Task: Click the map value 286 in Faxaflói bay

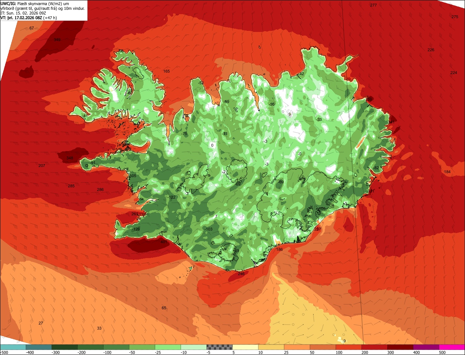Action: pos(100,190)
